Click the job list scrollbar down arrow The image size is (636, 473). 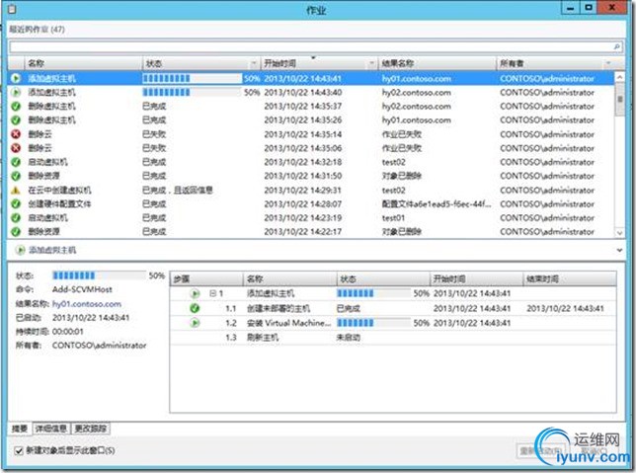pyautogui.click(x=619, y=232)
